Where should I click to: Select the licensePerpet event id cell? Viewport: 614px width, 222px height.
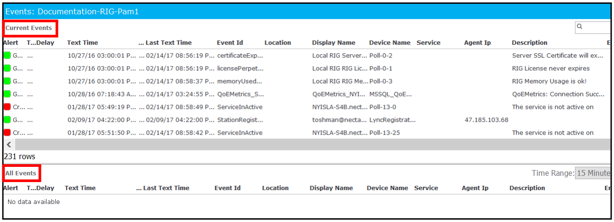click(x=240, y=68)
